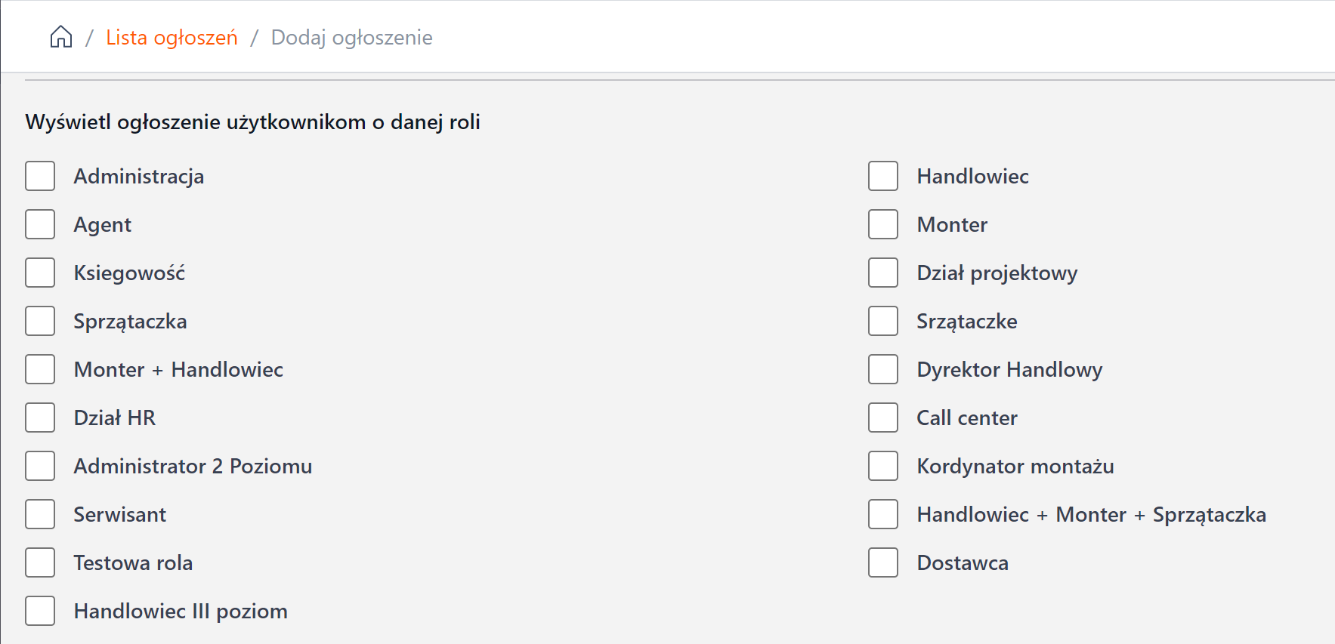Check Monter + Handlowiec checkbox

point(40,369)
